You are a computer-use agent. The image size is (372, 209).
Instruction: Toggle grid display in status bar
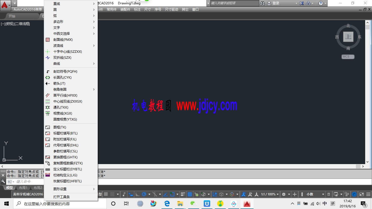point(106,194)
